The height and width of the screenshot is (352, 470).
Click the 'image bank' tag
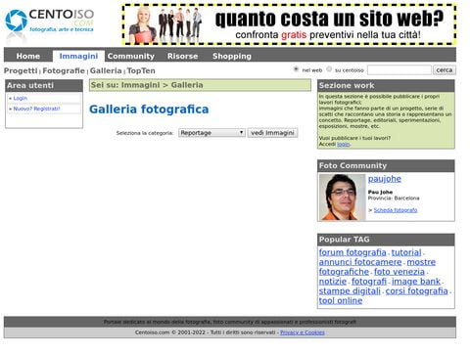click(416, 282)
